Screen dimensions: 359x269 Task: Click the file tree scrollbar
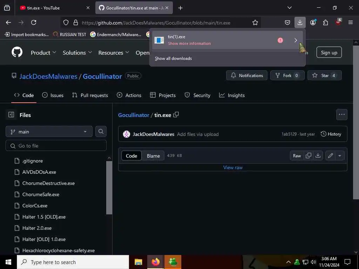[x=109, y=188]
